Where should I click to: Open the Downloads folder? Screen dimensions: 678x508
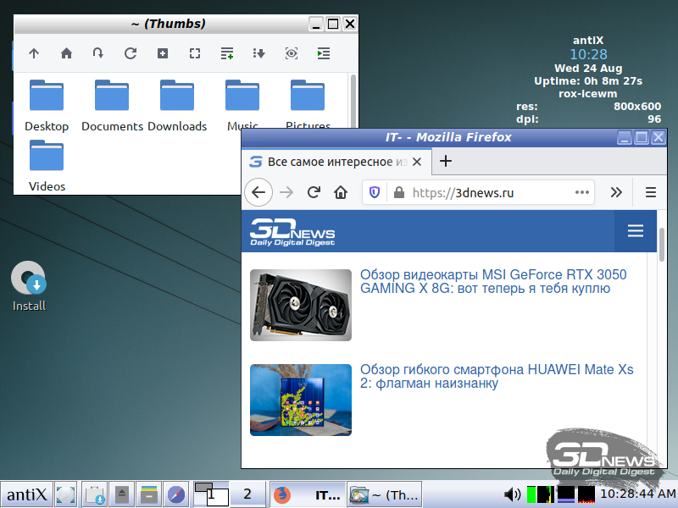click(x=177, y=106)
